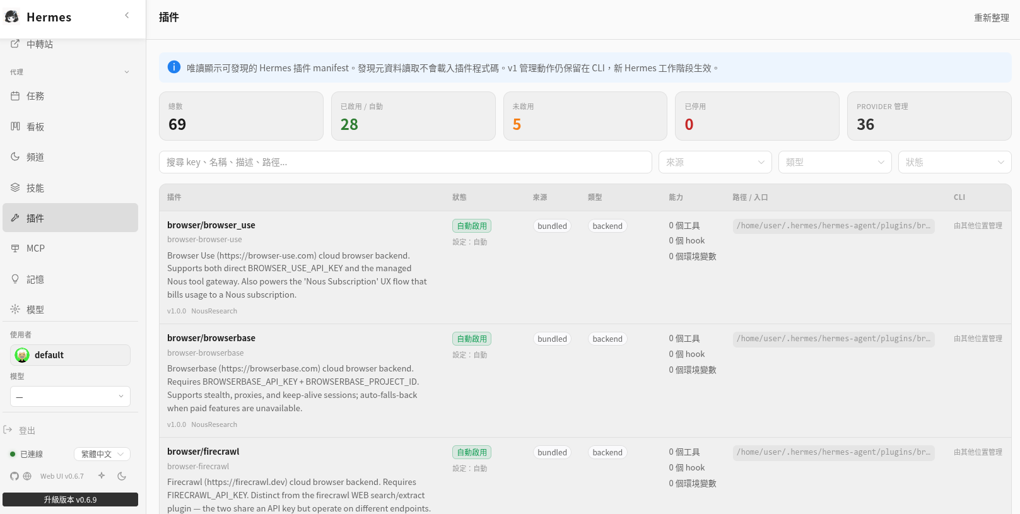The height and width of the screenshot is (514, 1020).
Task: Click the calendar icon beside 任務
Action: pyautogui.click(x=15, y=96)
